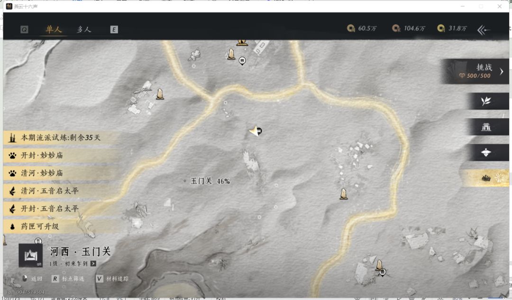
Task: Select the 清河·妙妙庙 entry
Action: coord(60,173)
